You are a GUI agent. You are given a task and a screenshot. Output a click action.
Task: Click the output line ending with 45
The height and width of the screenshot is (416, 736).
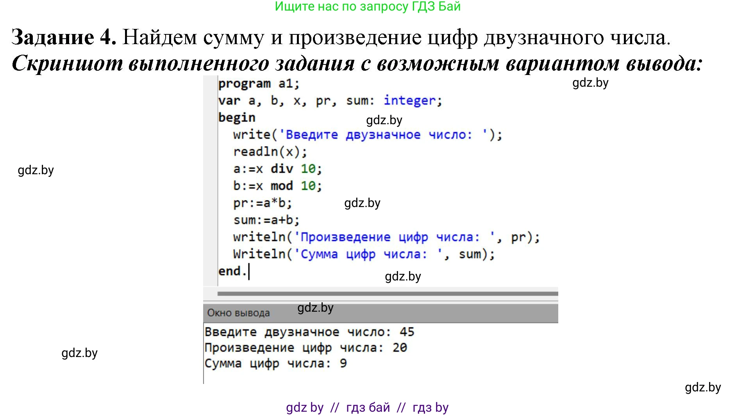tap(309, 332)
